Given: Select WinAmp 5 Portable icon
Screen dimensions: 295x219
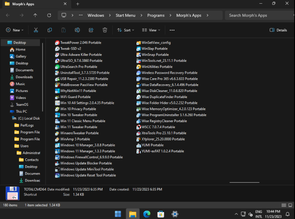Looking at the screenshot, I should coord(57,139).
